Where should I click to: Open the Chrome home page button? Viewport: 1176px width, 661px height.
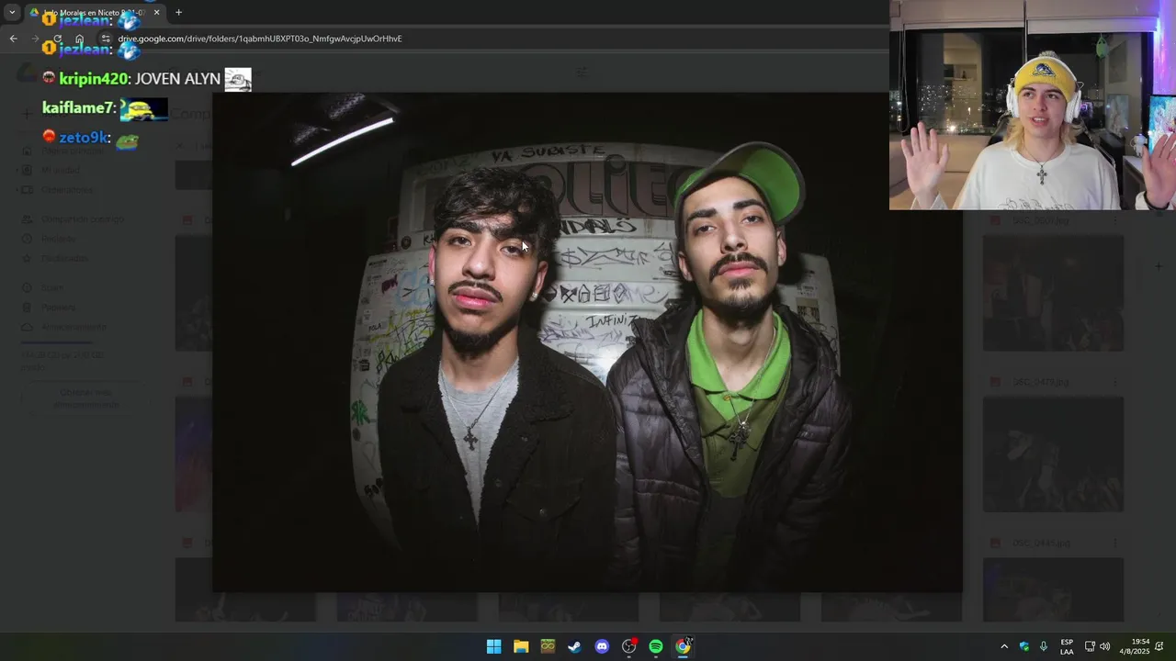pos(79,39)
